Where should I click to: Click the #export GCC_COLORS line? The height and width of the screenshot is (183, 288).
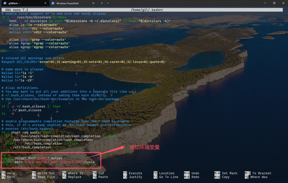tap(84, 62)
